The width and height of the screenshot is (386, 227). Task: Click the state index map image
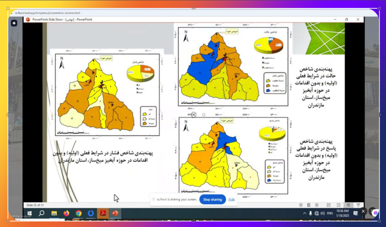233,66
